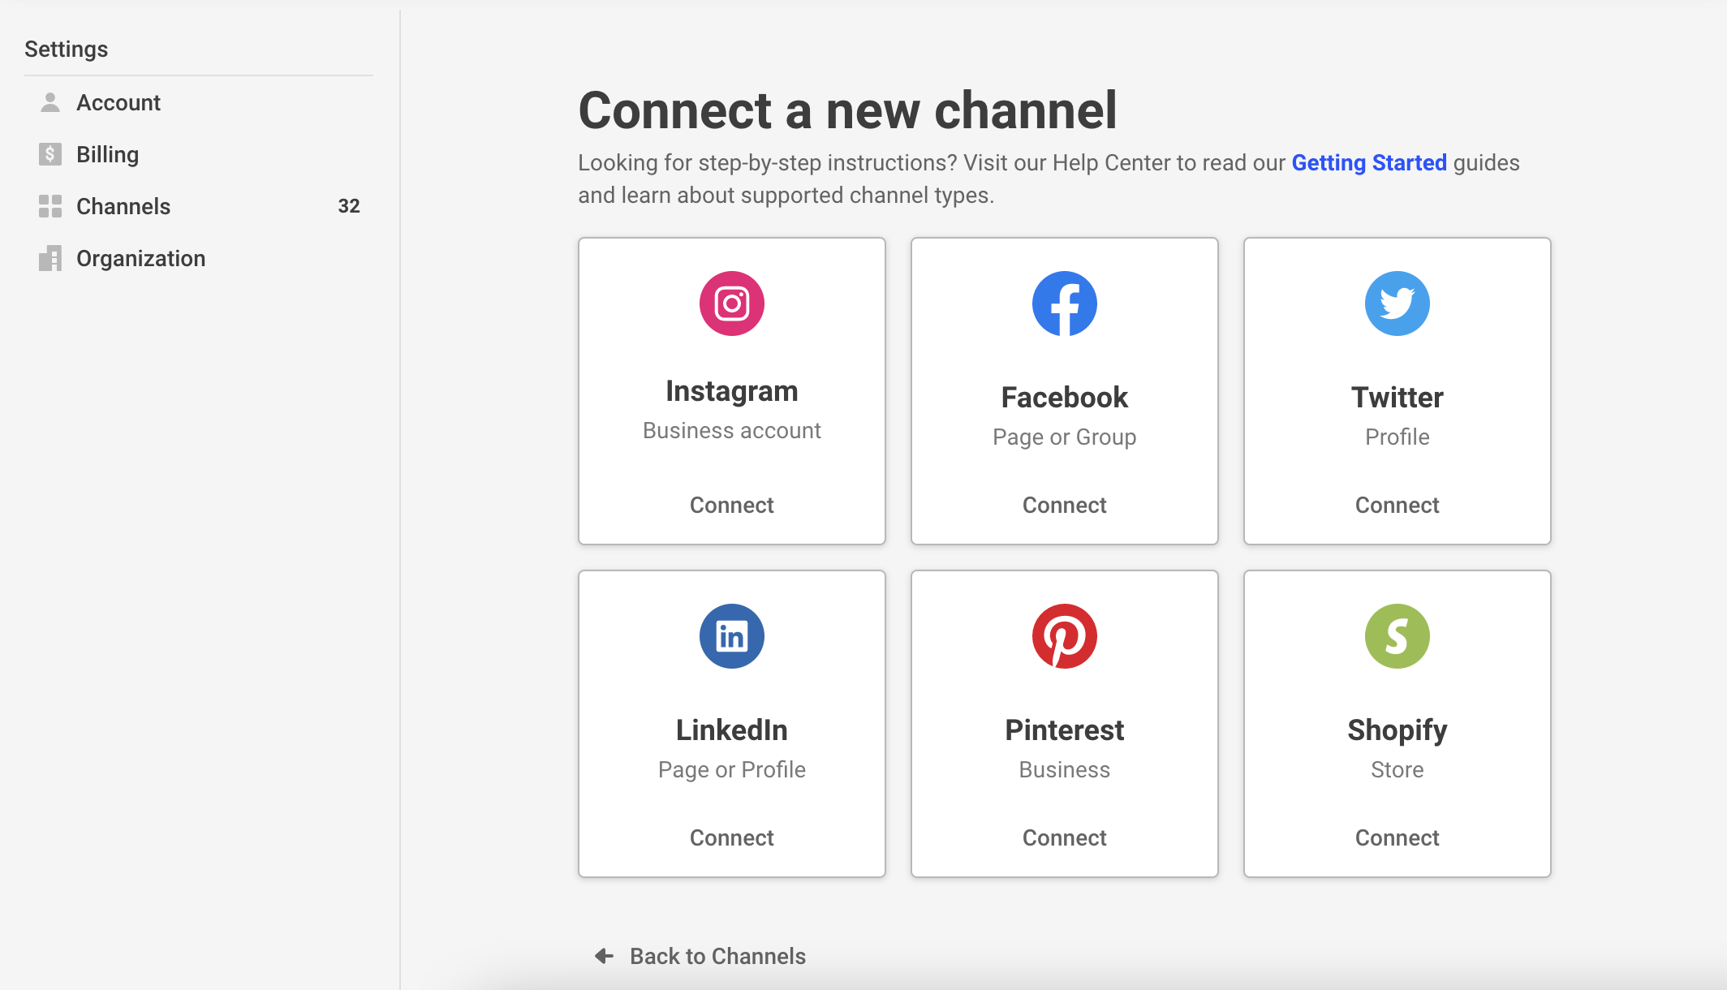Go to Channels settings section
The height and width of the screenshot is (990, 1727).
[123, 206]
